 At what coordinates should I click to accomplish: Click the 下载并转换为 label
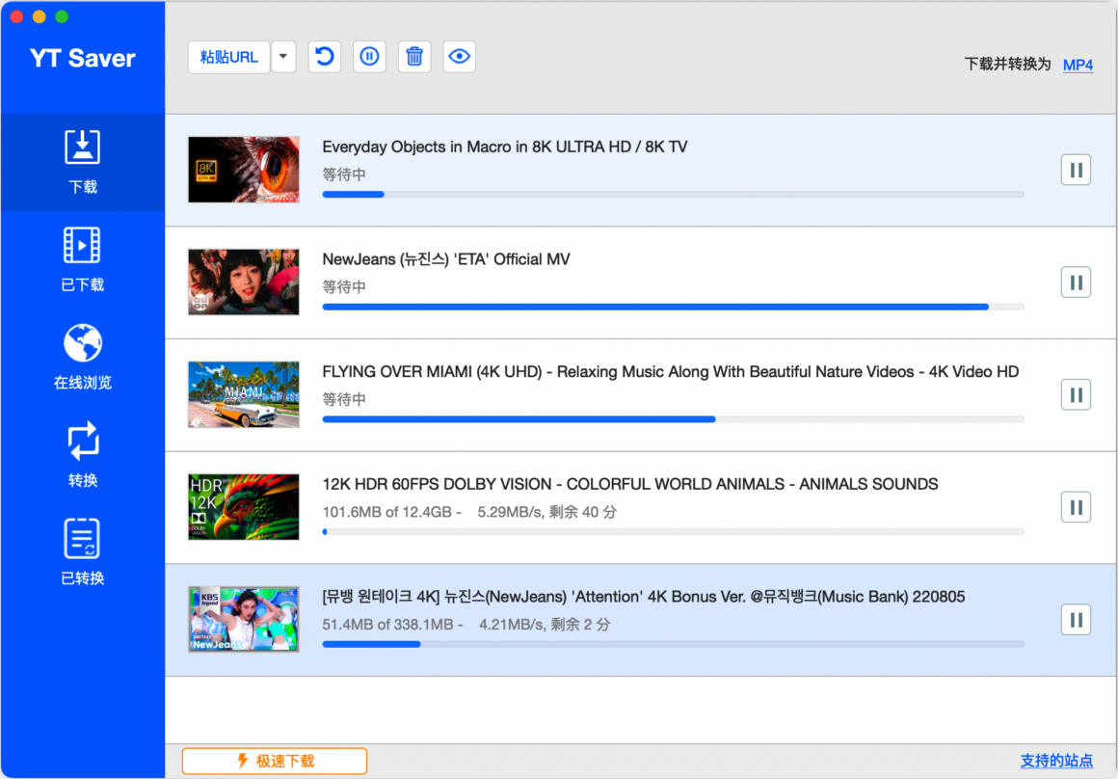click(1007, 65)
